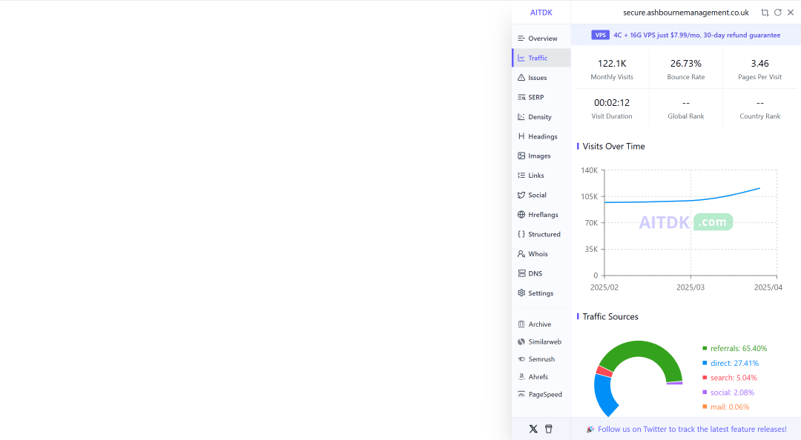The width and height of the screenshot is (801, 440).
Task: Click Follow us on Twitter link
Action: click(x=692, y=430)
